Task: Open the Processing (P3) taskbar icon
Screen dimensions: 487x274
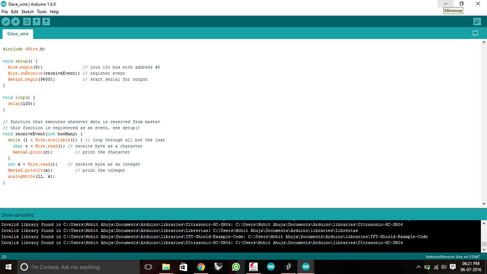Action: tap(288, 267)
